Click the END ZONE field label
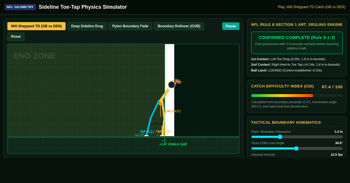 (x=35, y=56)
